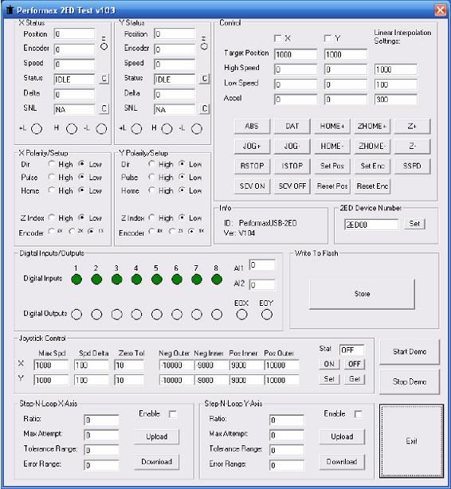451x489 pixels.
Task: Click the Reset Pos button
Action: [x=332, y=186]
